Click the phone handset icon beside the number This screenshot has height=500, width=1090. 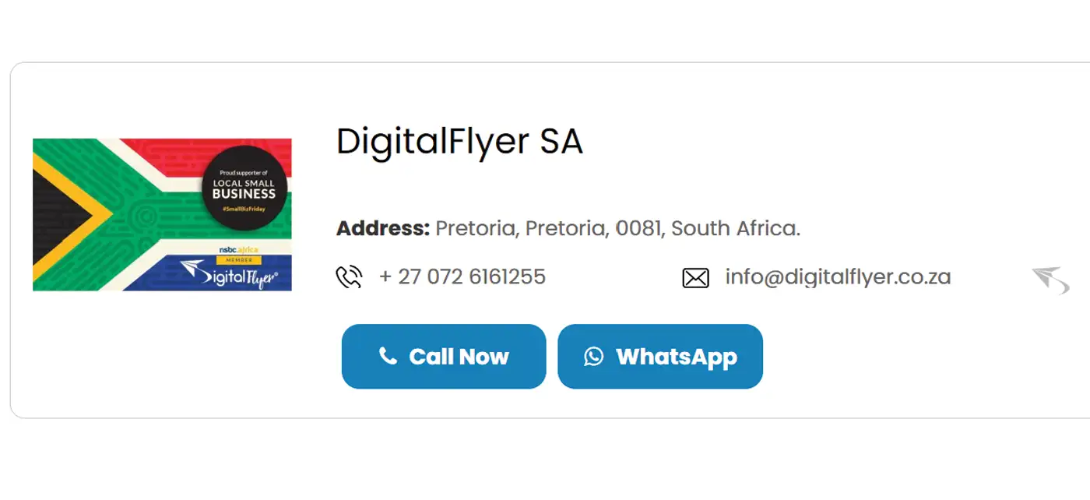click(x=349, y=277)
